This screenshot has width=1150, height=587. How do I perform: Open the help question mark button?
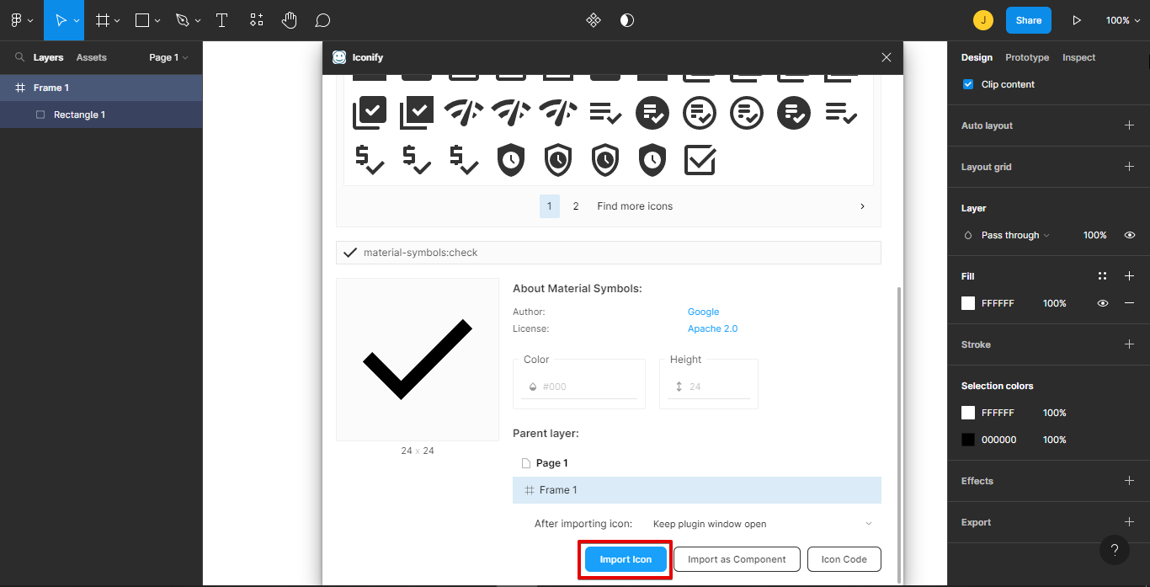1114,550
